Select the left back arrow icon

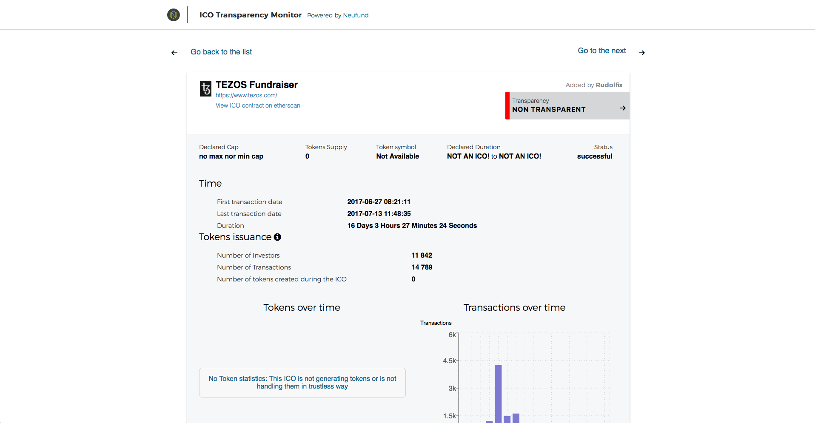pos(174,52)
